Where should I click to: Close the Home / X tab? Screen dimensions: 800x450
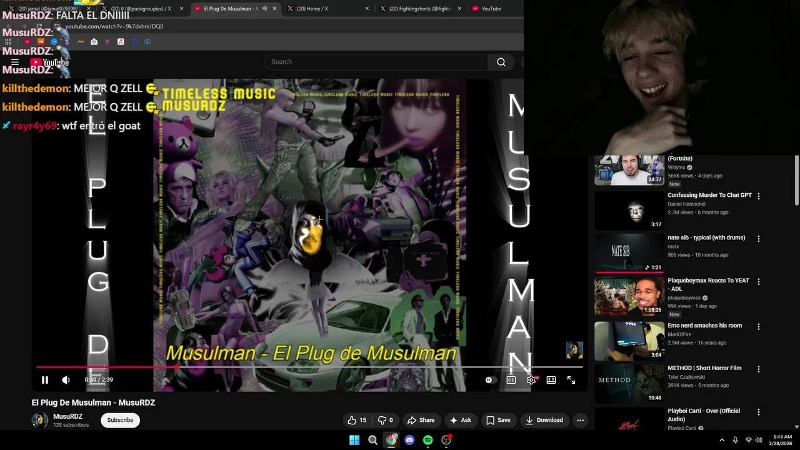click(367, 9)
